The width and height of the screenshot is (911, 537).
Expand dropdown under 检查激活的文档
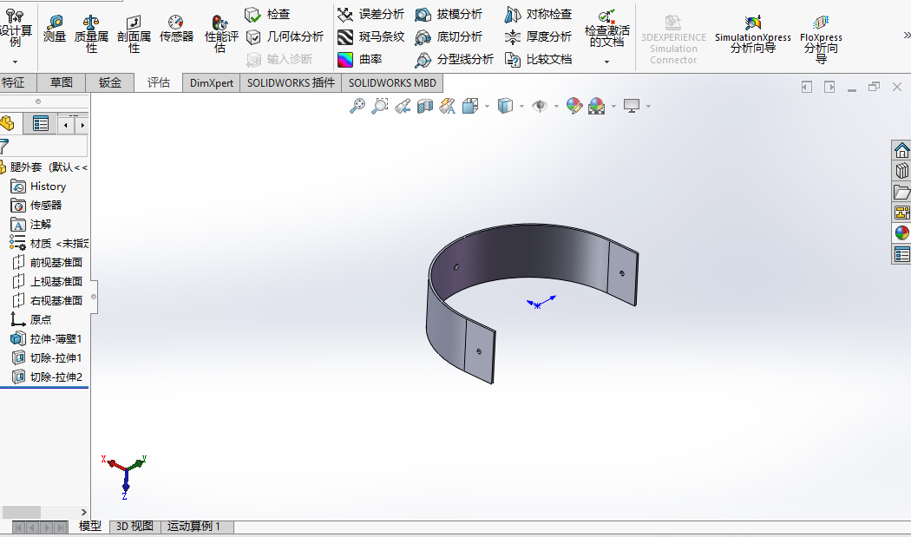[x=607, y=62]
